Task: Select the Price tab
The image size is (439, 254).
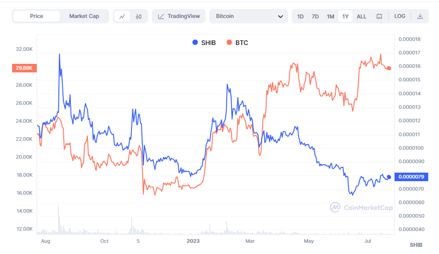Action: click(37, 16)
